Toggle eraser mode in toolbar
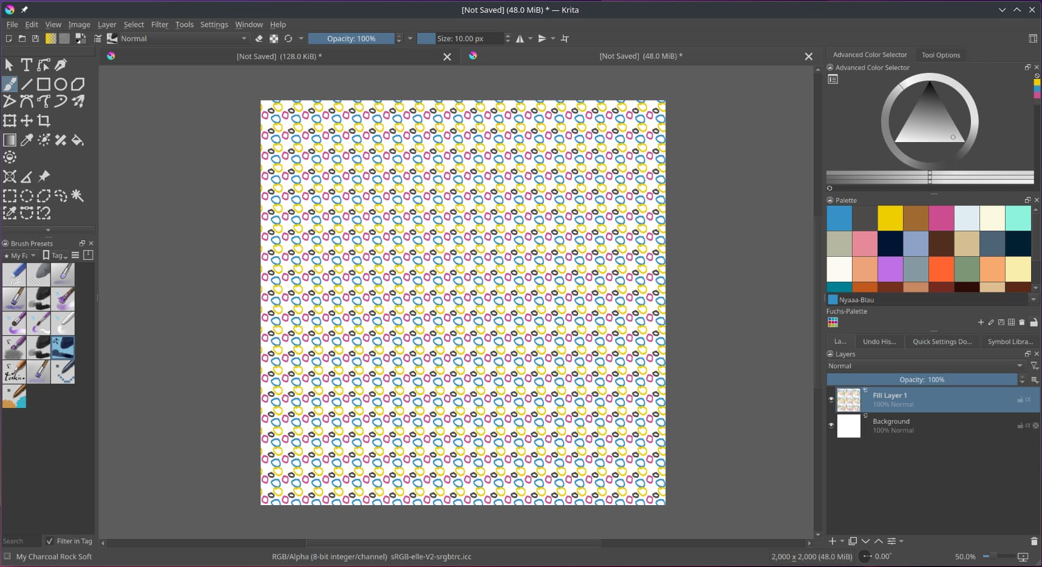 259,39
